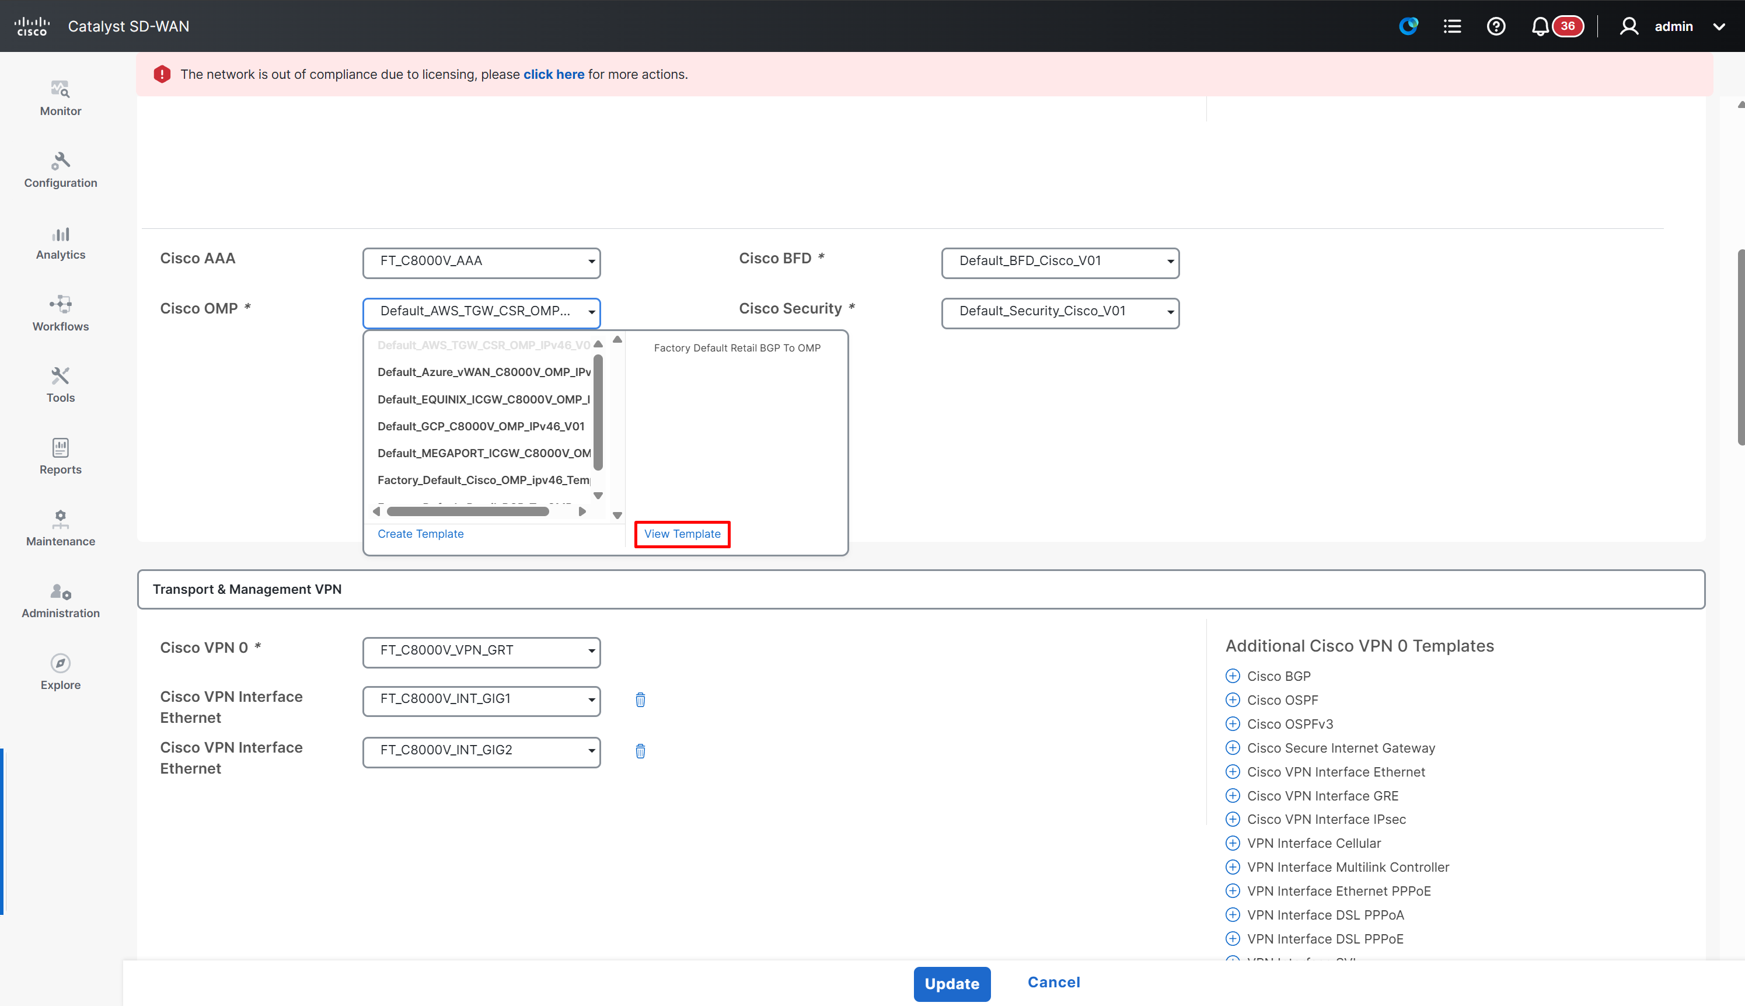Open the Explore section in sidebar
The height and width of the screenshot is (1006, 1745).
[61, 673]
